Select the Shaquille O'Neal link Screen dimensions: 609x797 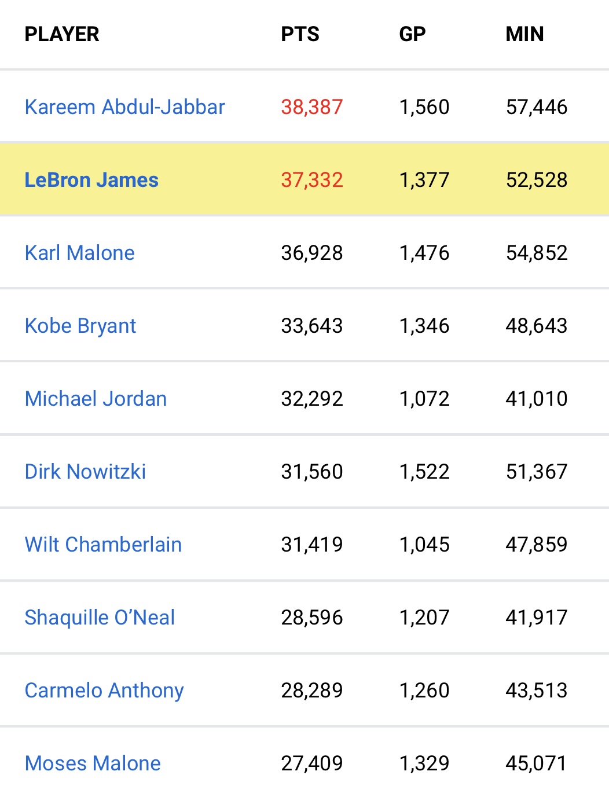pyautogui.click(x=100, y=618)
